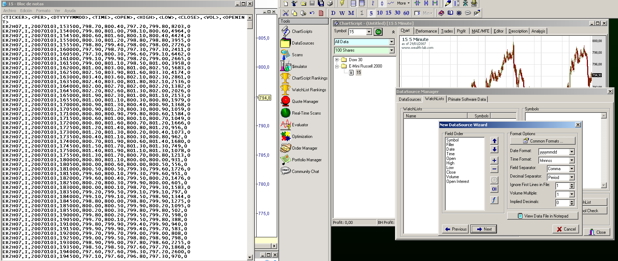Click View Data File in Notepad button
The image size is (618, 261).
point(543,216)
